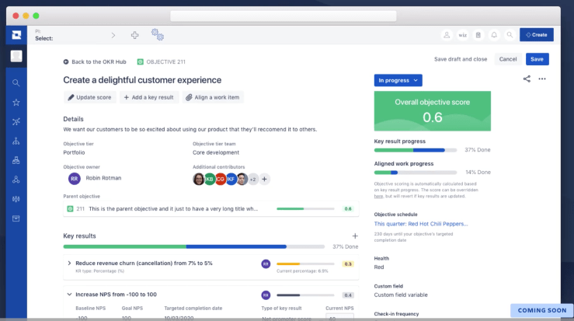Click the notifications bell icon

tap(493, 35)
